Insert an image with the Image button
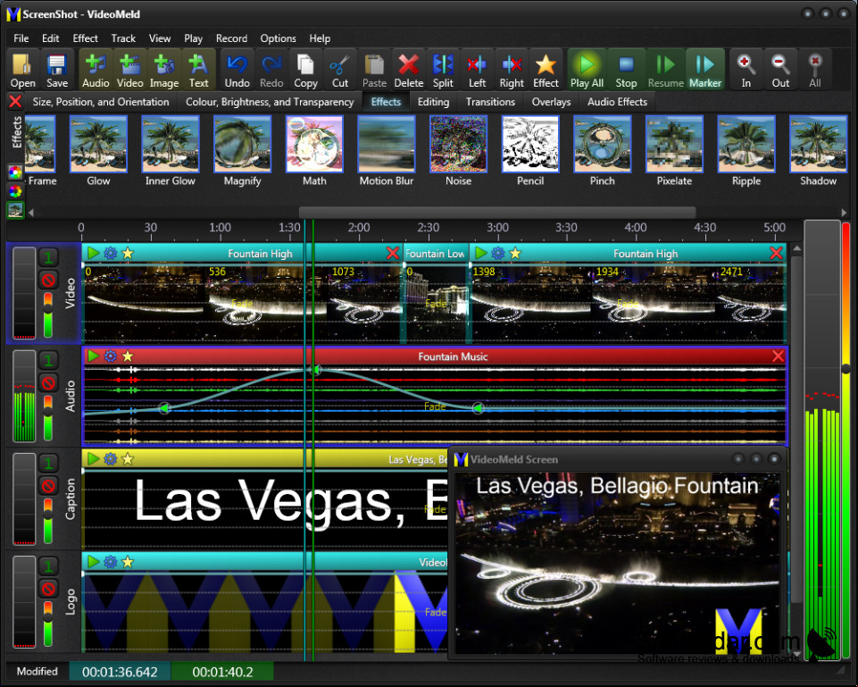Screen dimensions: 858x687 pyautogui.click(x=164, y=70)
